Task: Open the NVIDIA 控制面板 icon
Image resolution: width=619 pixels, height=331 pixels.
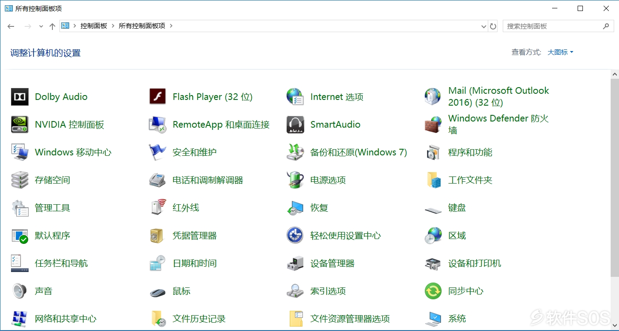Action: point(19,125)
